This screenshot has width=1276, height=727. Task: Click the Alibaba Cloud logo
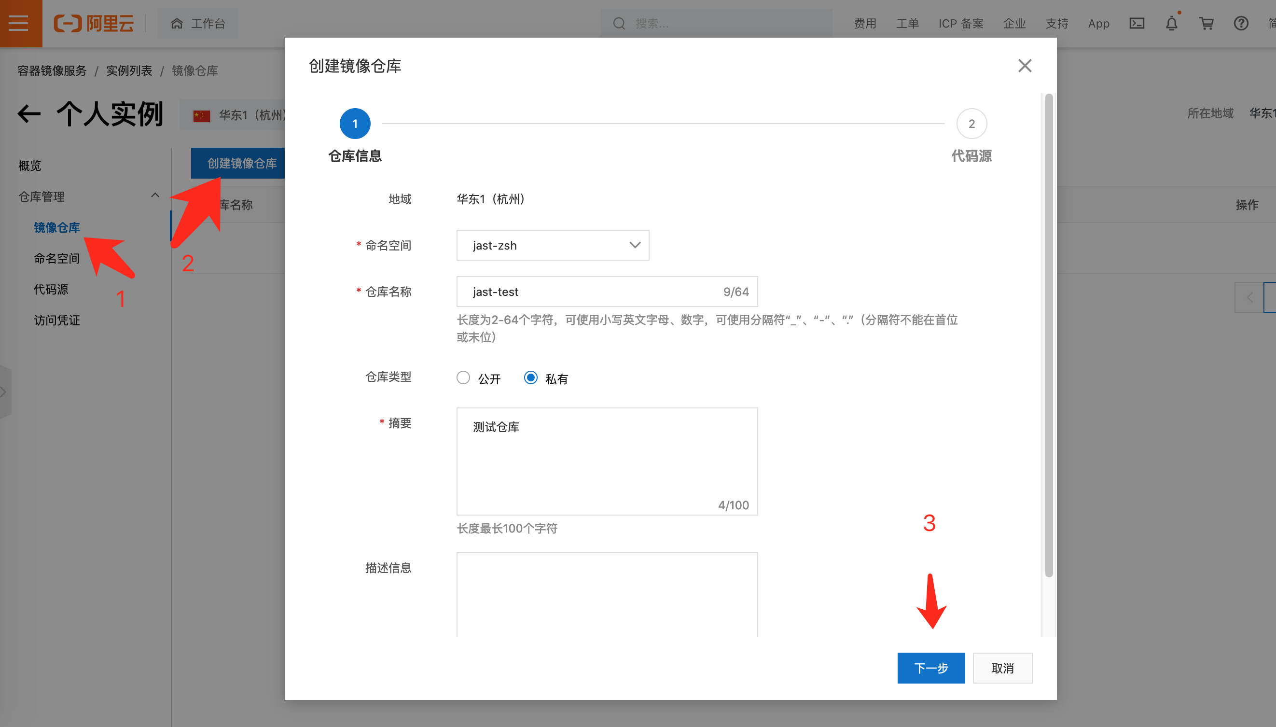click(x=94, y=24)
